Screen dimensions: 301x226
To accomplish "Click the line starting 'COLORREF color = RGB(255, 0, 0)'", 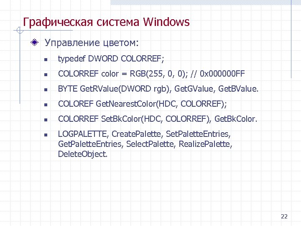I will 151,74.
